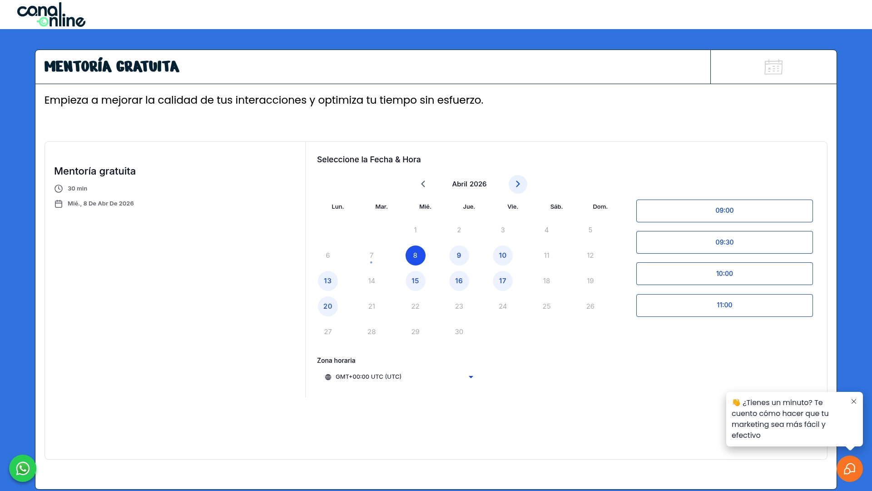Select April 17 on the calendar
The width and height of the screenshot is (872, 491).
(502, 281)
